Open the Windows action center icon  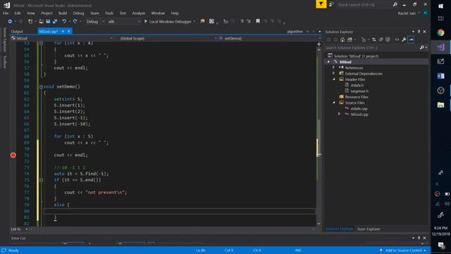pos(440,246)
